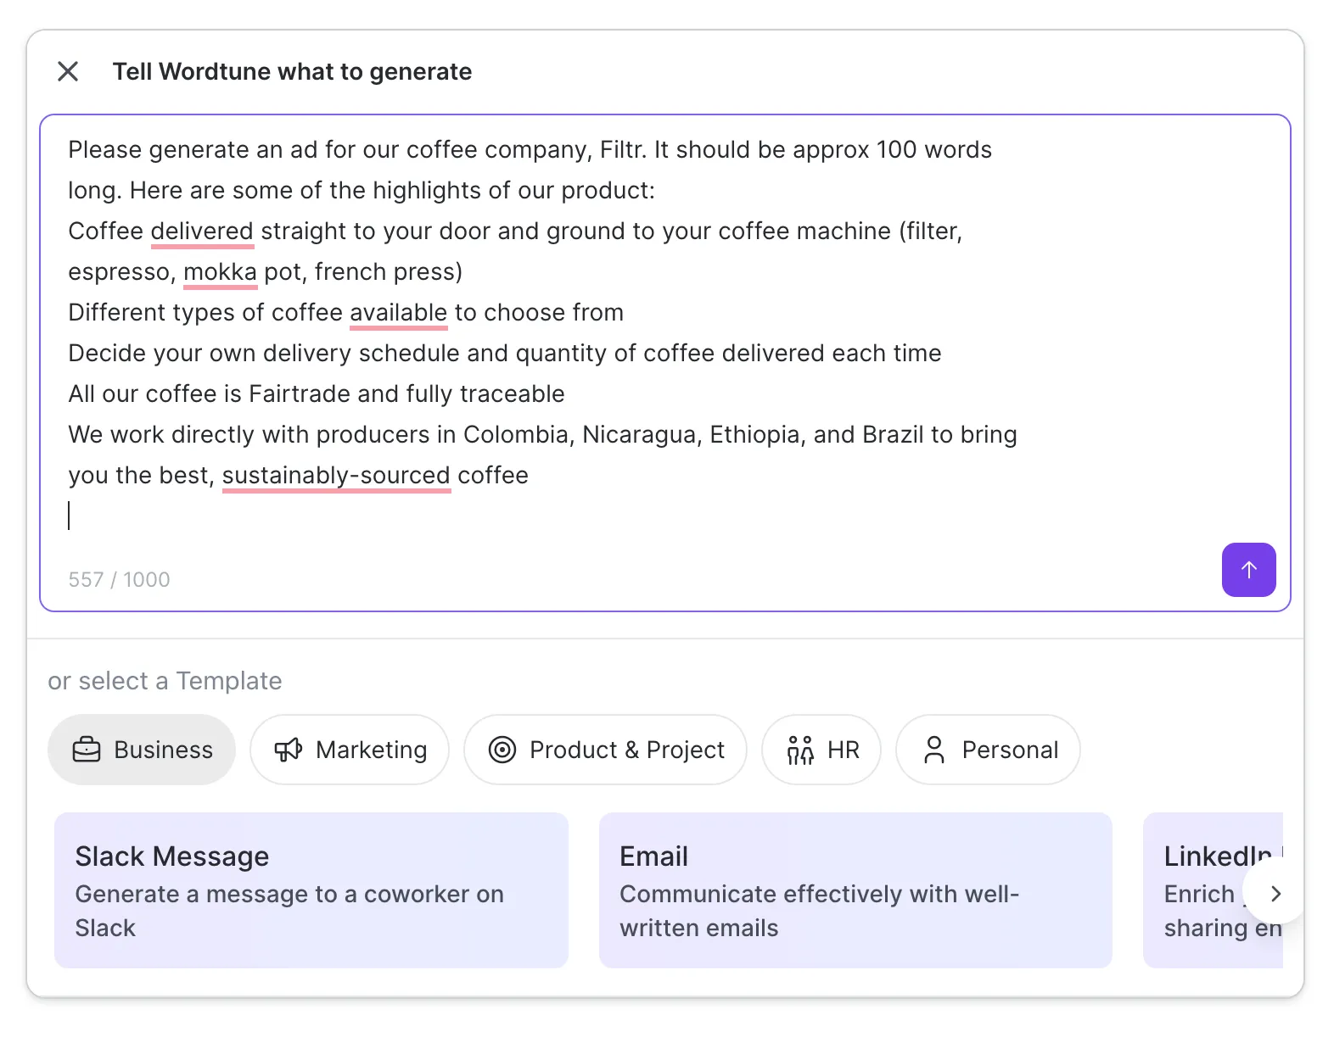Viewport: 1334px width, 1043px height.
Task: Show more templates with right chevron
Action: [x=1275, y=894]
